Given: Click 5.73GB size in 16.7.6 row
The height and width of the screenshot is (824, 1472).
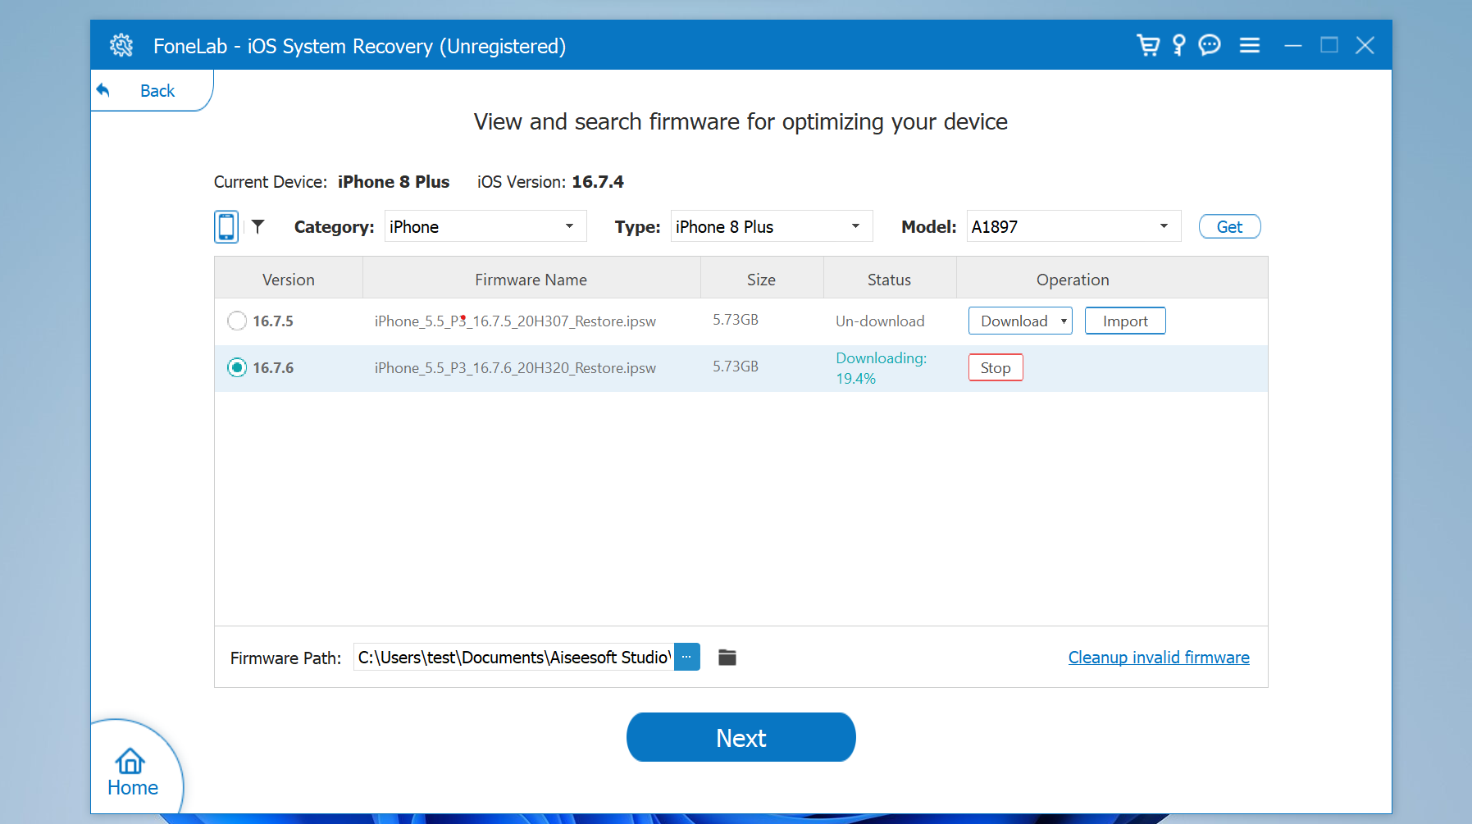Looking at the screenshot, I should click(736, 366).
